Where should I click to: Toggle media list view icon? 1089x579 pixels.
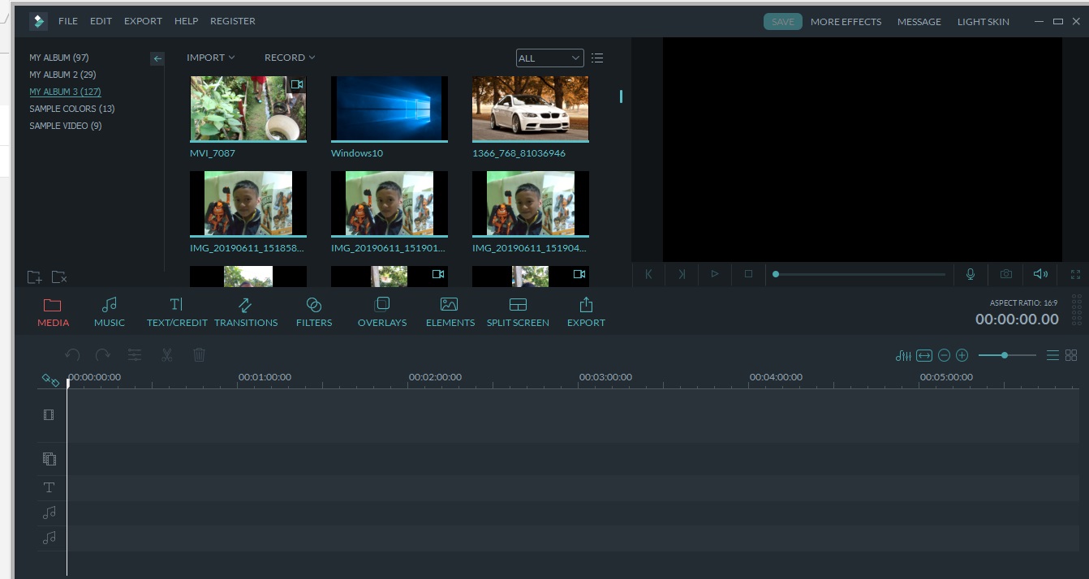pos(597,58)
